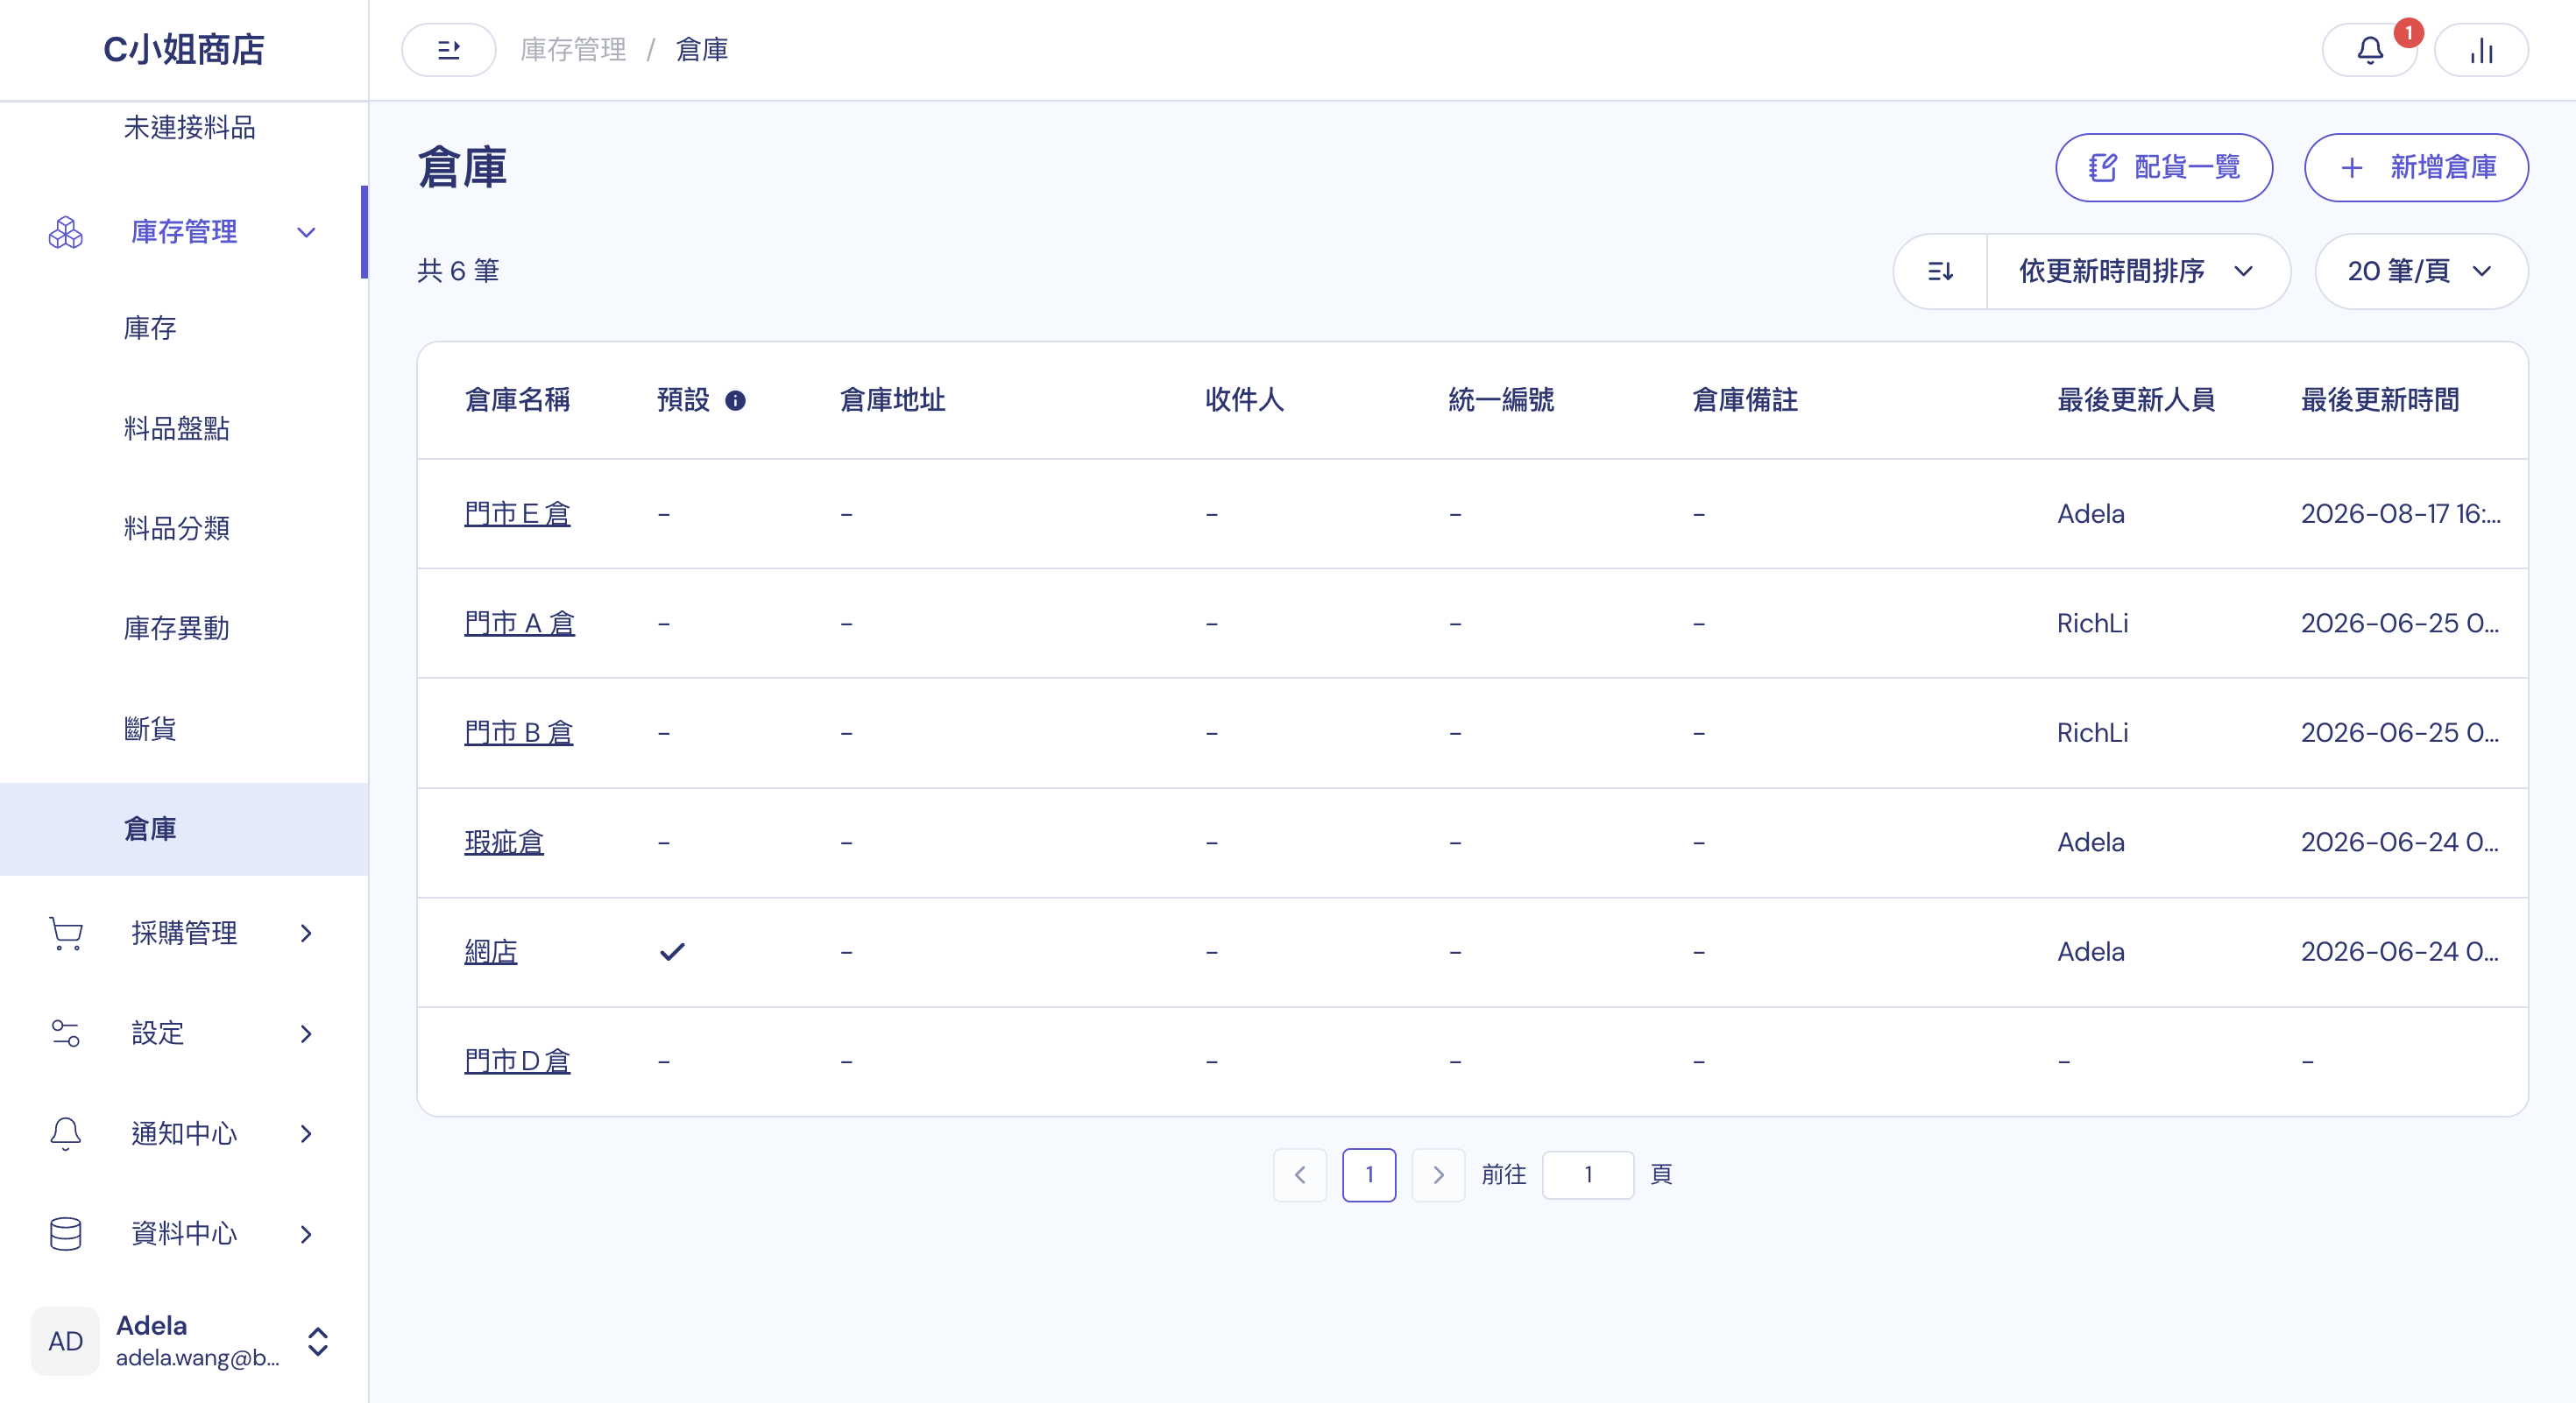
Task: Open the notifications bell in the header
Action: pyautogui.click(x=2369, y=50)
